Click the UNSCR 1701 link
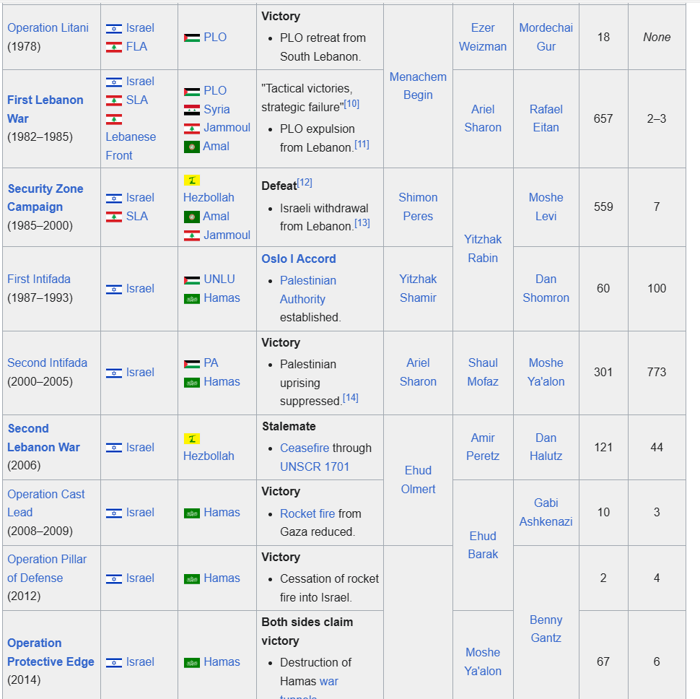 [315, 466]
